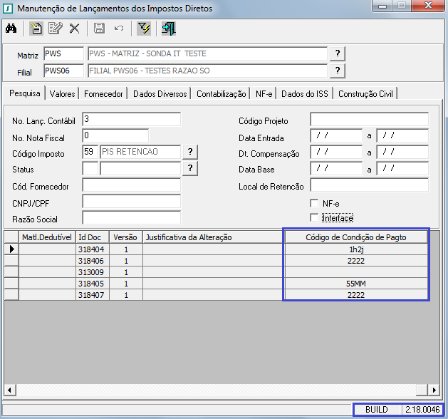The height and width of the screenshot is (419, 448).
Task: Click the Código de Condição de Pagto header
Action: point(355,237)
